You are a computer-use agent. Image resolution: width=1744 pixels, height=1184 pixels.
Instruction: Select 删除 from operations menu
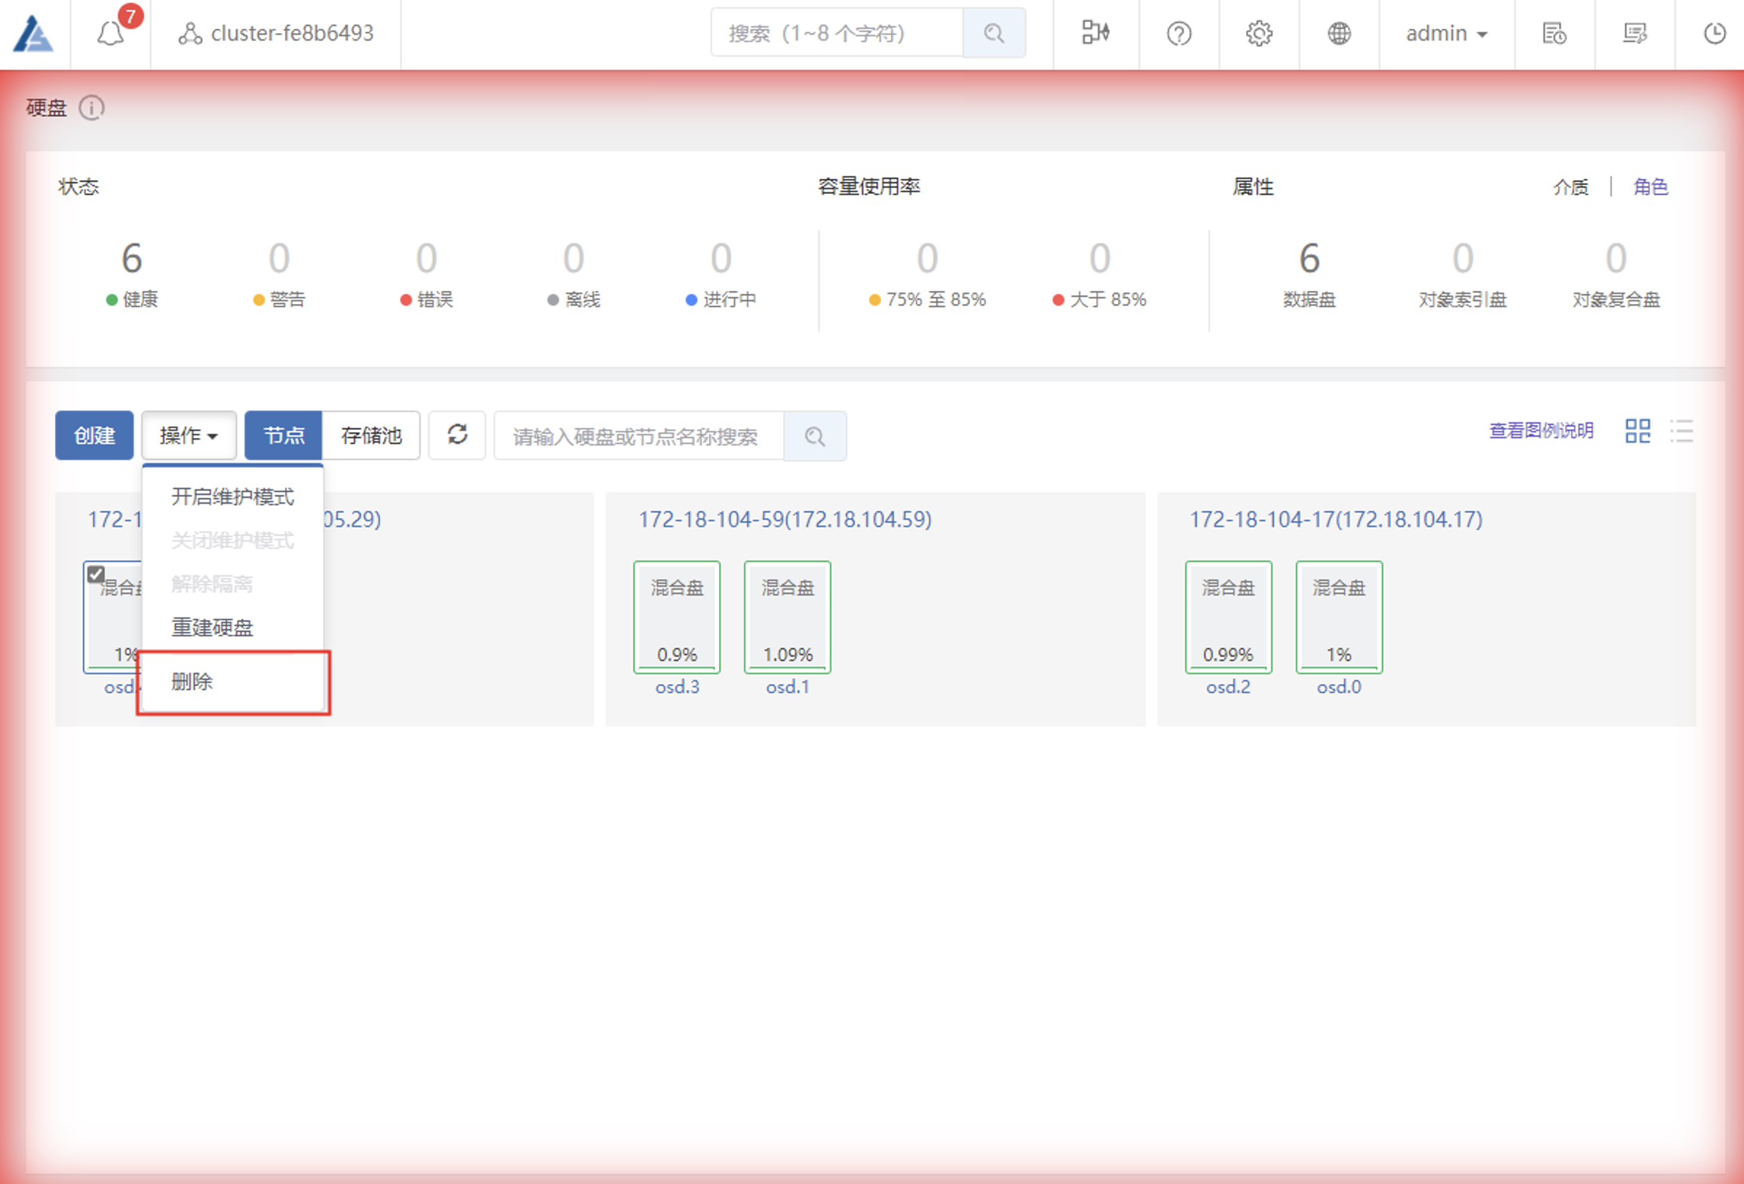pyautogui.click(x=192, y=682)
